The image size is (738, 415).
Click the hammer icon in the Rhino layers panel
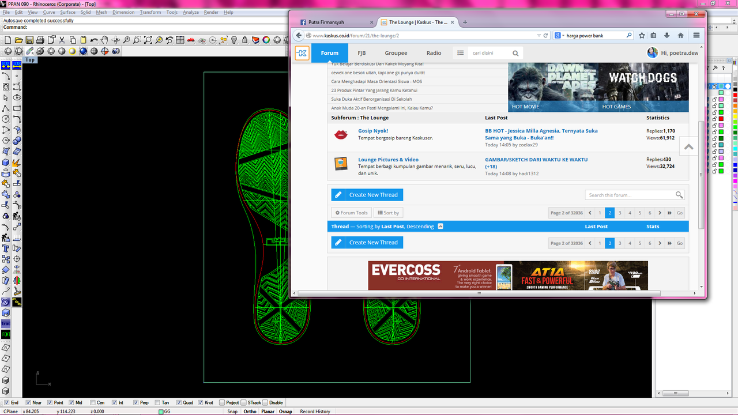[x=715, y=67]
